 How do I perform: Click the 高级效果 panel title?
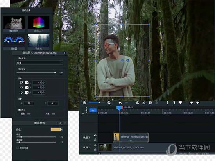(x=26, y=11)
